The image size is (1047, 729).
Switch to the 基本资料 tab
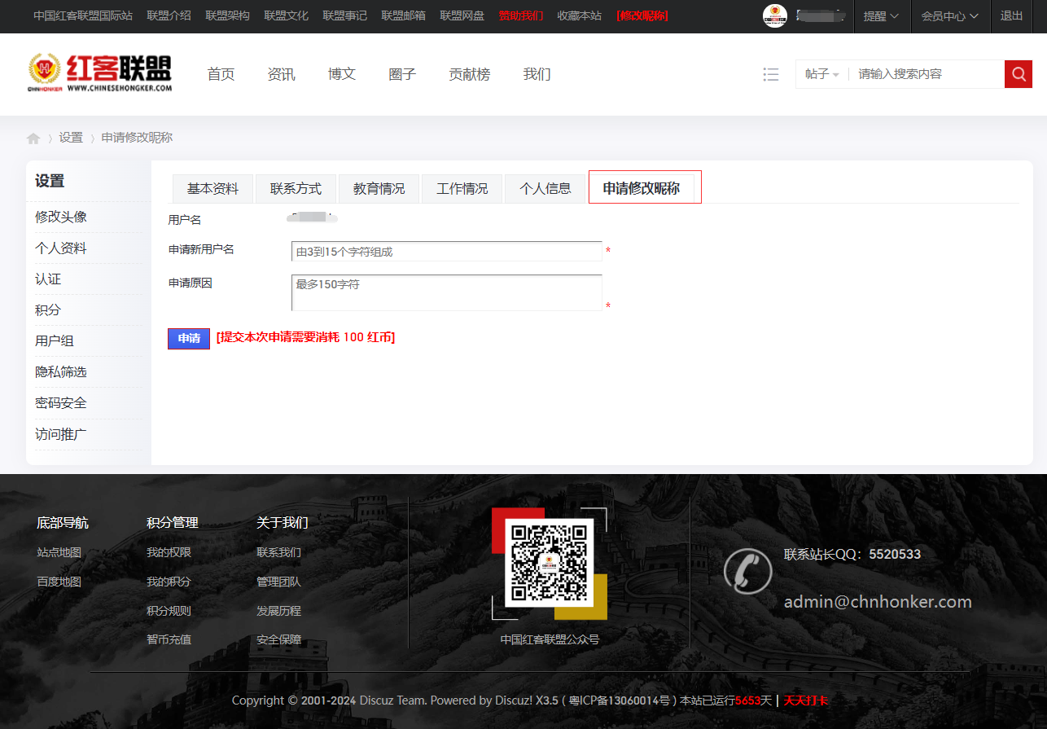point(213,189)
